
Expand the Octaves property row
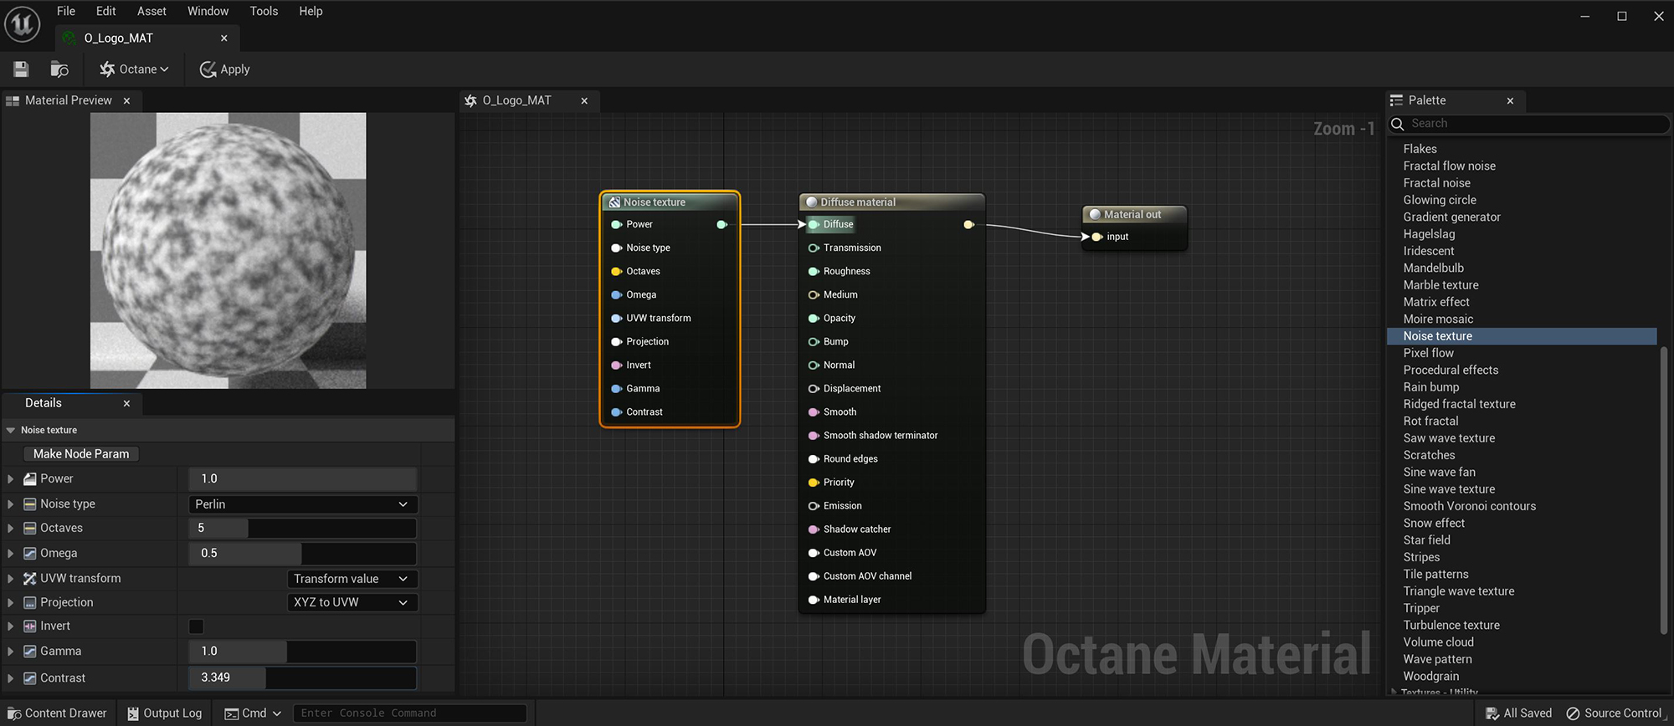tap(11, 529)
